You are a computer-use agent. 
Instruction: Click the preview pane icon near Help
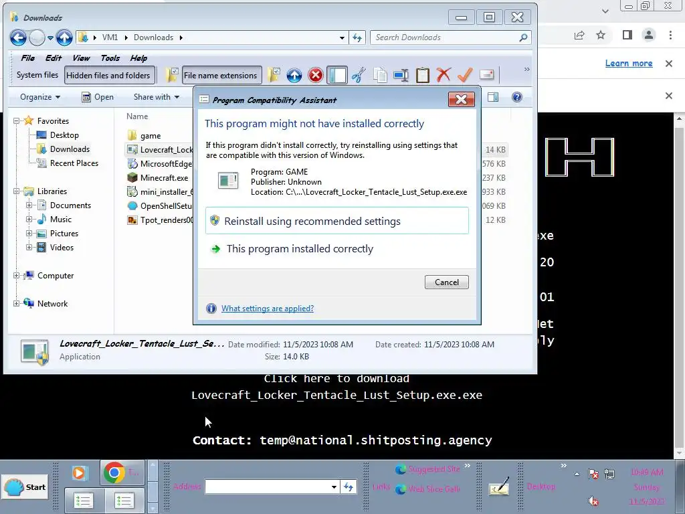pos(493,97)
